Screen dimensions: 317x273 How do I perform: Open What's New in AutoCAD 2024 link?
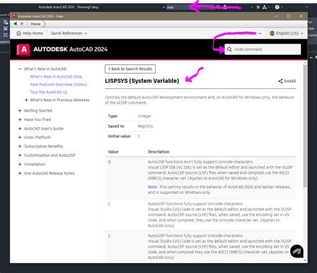point(56,76)
